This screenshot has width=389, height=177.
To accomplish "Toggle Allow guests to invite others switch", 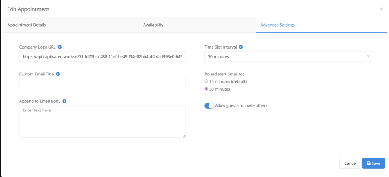I will 209,106.
